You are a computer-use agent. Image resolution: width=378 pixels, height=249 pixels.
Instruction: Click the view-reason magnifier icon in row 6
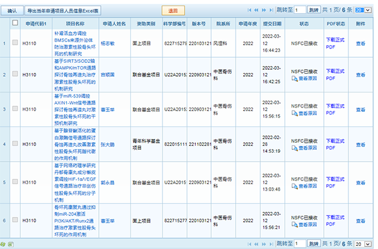294,224
